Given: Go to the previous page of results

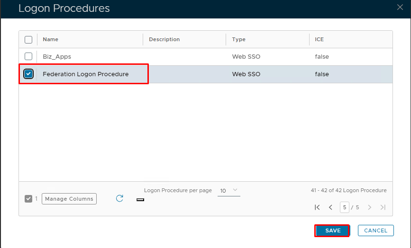Looking at the screenshot, I should pyautogui.click(x=330, y=207).
